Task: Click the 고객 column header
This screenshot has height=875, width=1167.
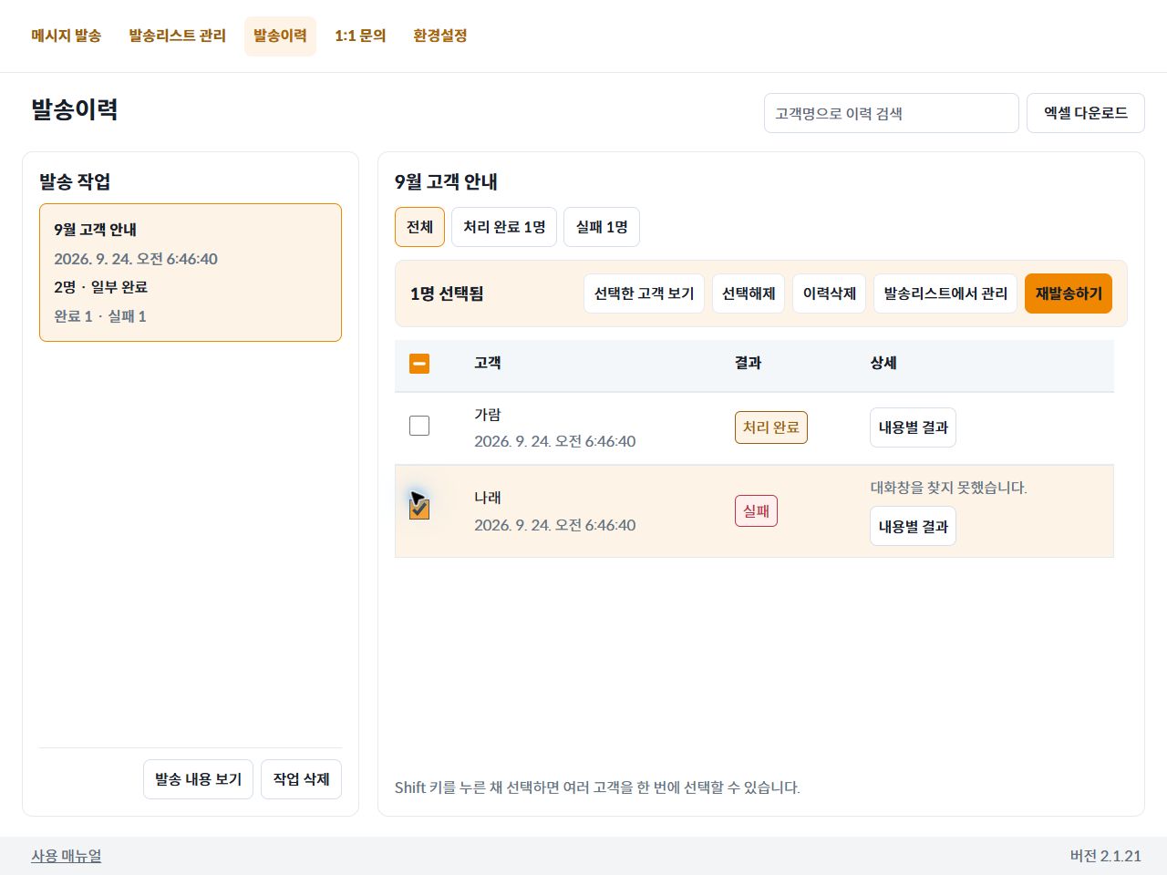Action: pyautogui.click(x=488, y=363)
